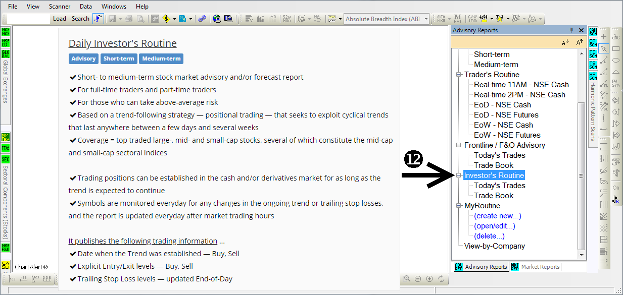Screen dimensions: 623x295
Task: Switch to Advisory Reports tab
Action: coord(481,267)
